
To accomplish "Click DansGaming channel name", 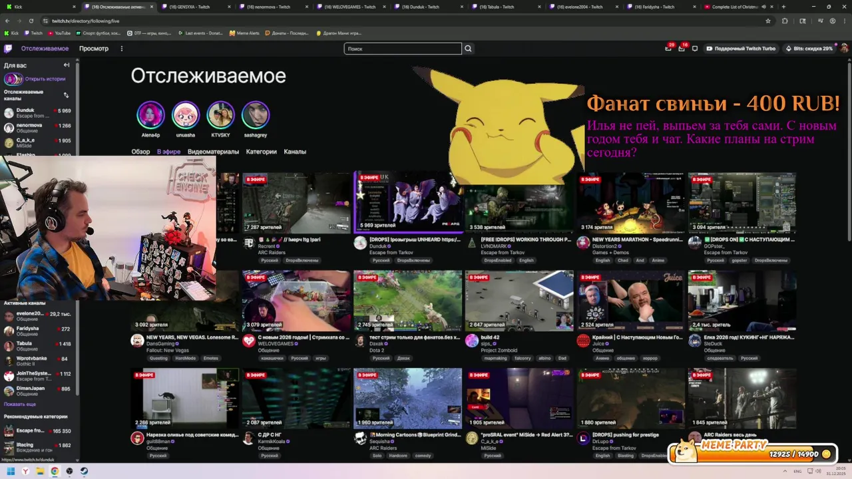I will (x=162, y=344).
